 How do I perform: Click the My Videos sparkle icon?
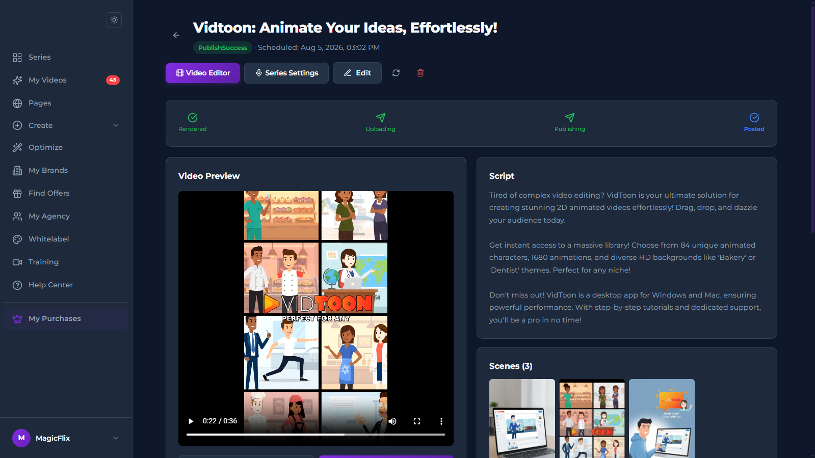click(17, 80)
